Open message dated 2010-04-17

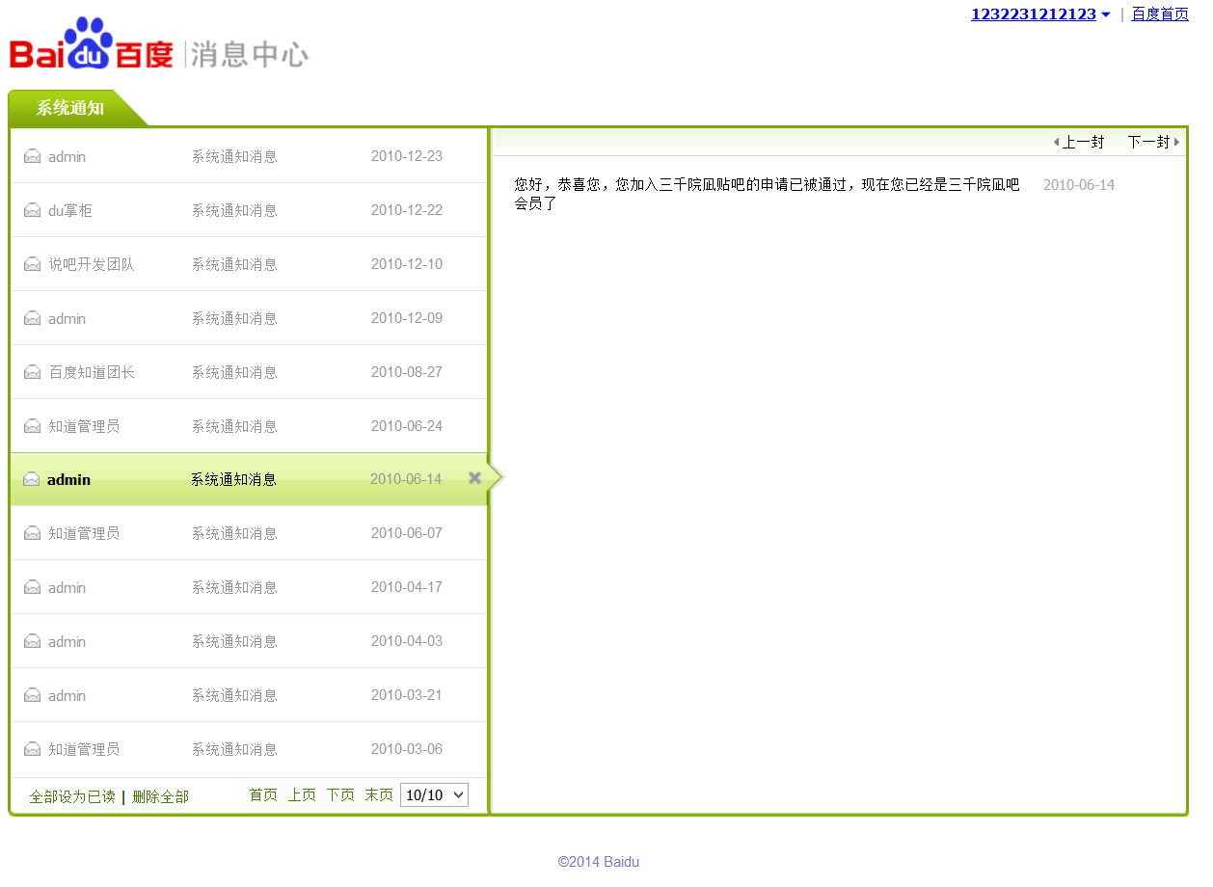[x=249, y=587]
